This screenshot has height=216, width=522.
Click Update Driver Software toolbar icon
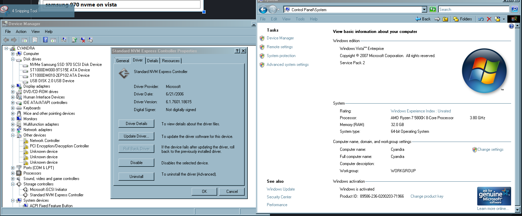point(75,40)
